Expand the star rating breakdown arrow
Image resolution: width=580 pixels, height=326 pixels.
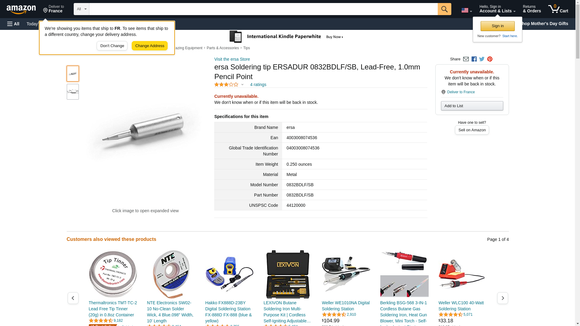[x=242, y=85]
